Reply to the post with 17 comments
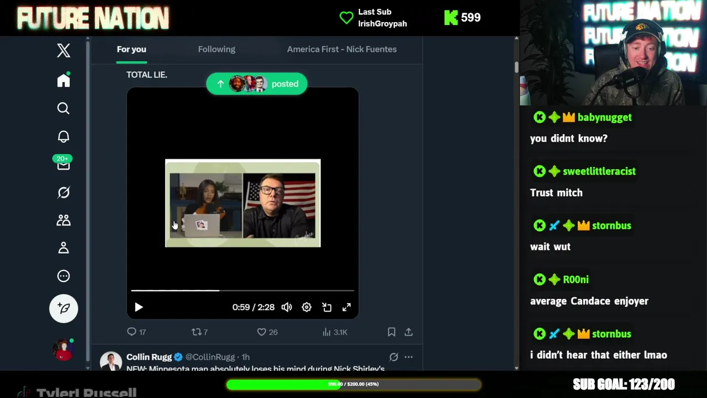Image resolution: width=707 pixels, height=398 pixels. coord(136,332)
